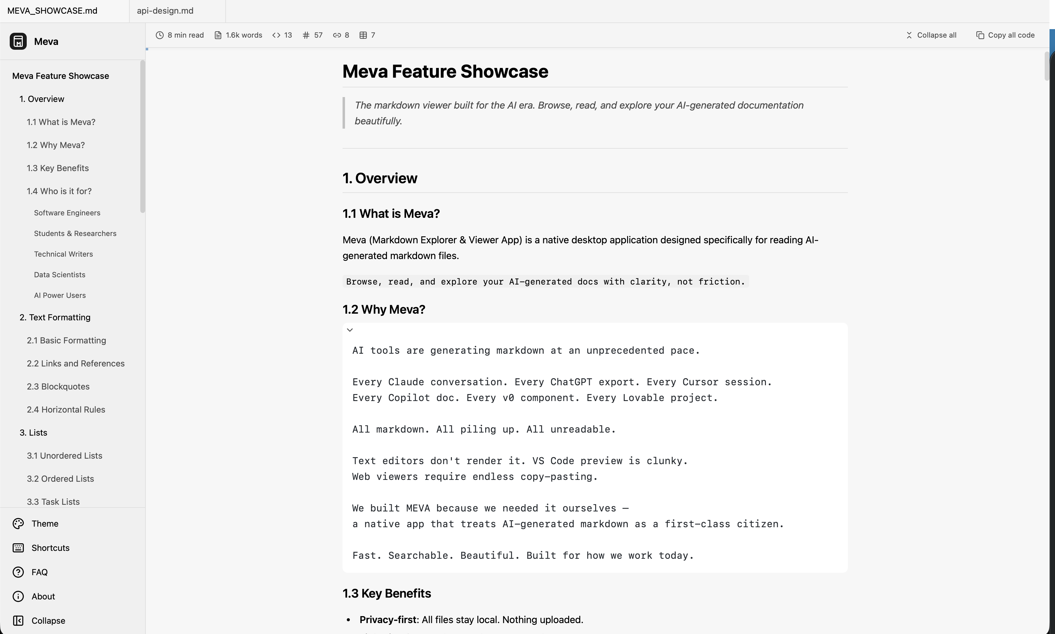Open the About page

click(x=43, y=596)
